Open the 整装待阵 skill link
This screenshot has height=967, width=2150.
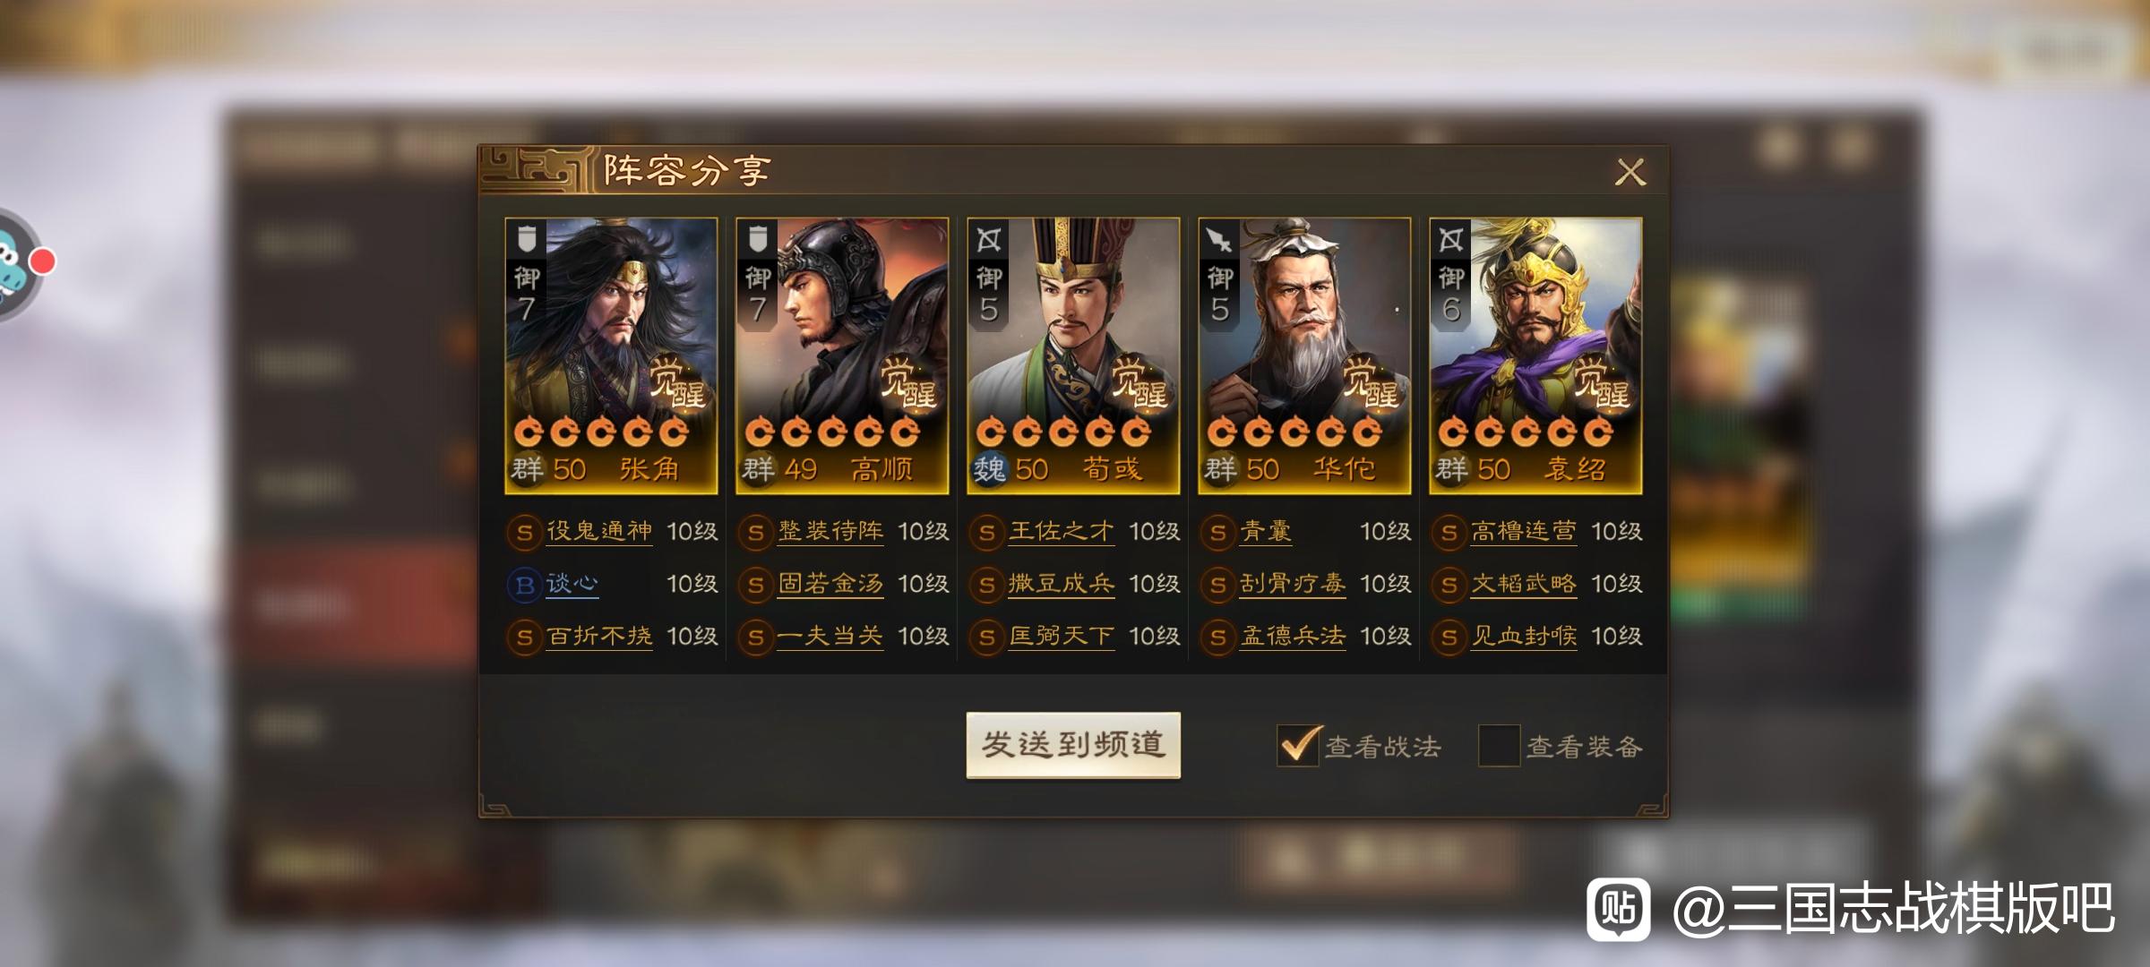830,532
